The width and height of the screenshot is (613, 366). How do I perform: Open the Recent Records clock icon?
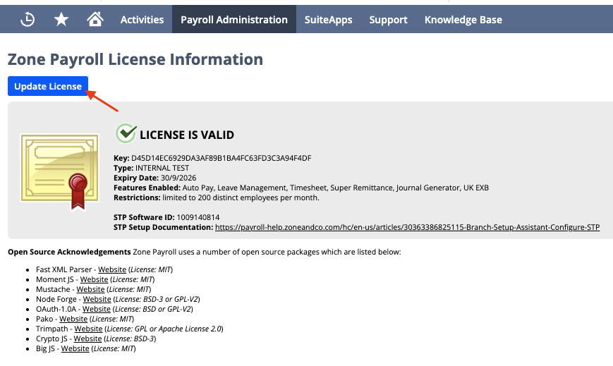[x=28, y=19]
